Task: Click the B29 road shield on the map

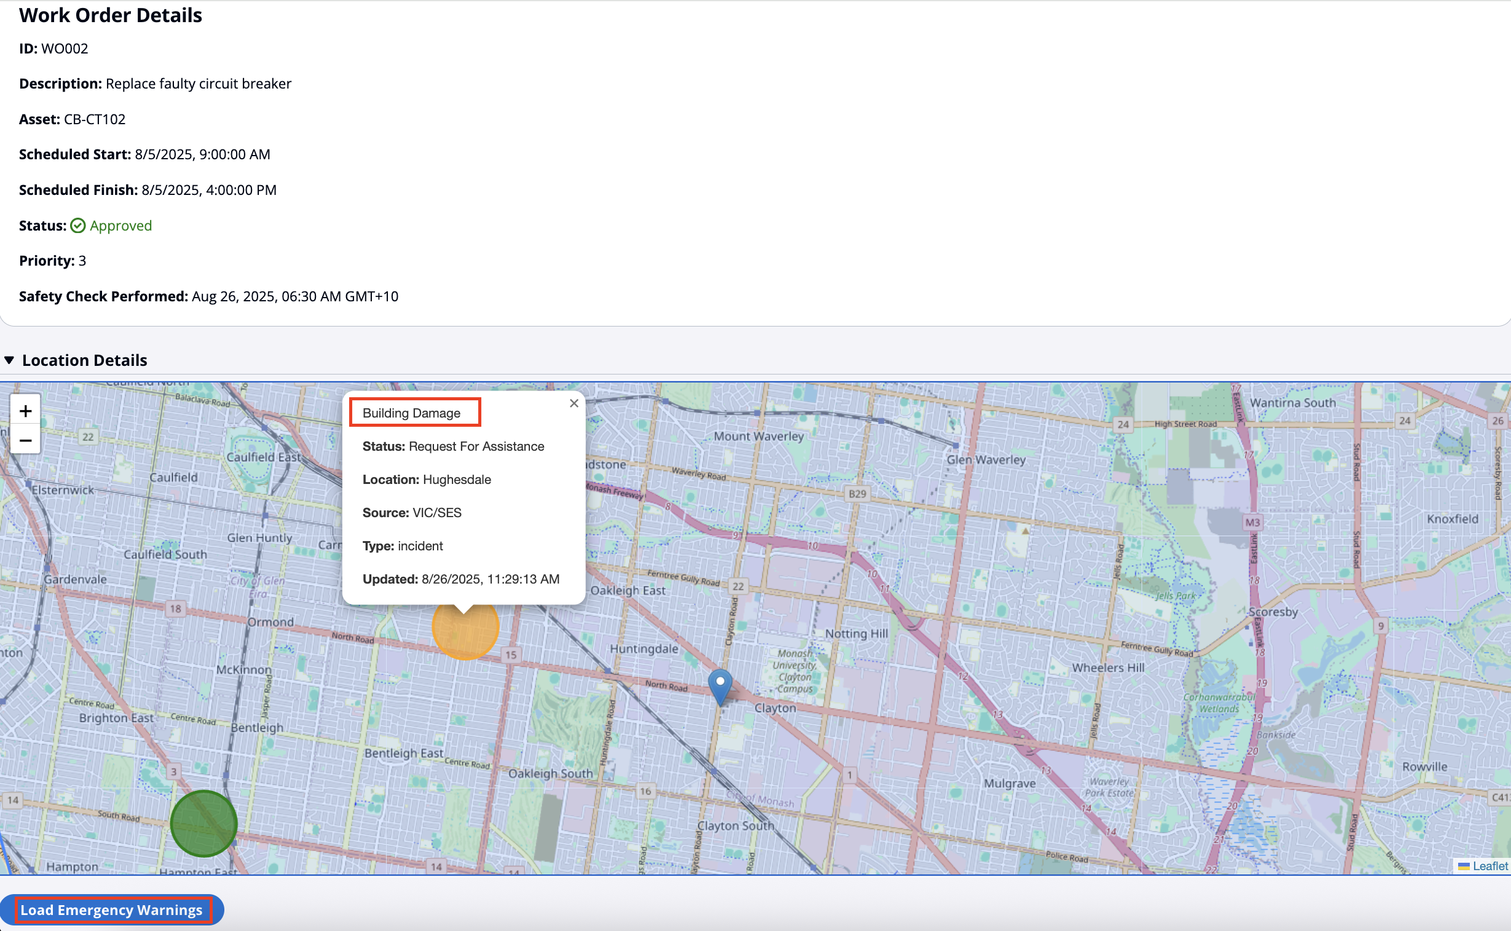Action: pyautogui.click(x=857, y=494)
